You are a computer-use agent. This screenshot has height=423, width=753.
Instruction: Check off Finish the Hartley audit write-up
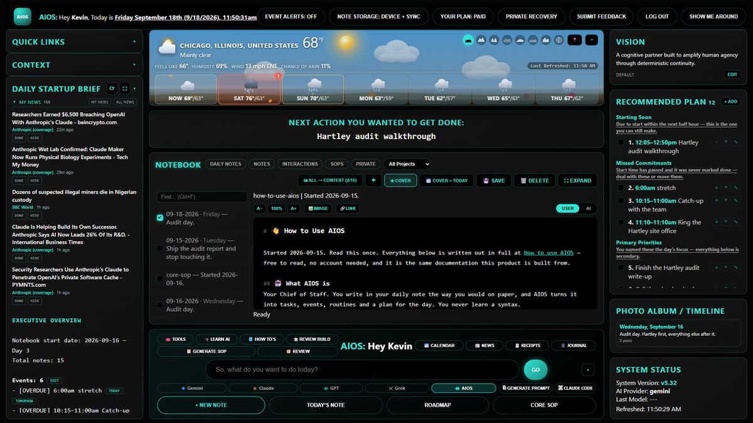621,268
